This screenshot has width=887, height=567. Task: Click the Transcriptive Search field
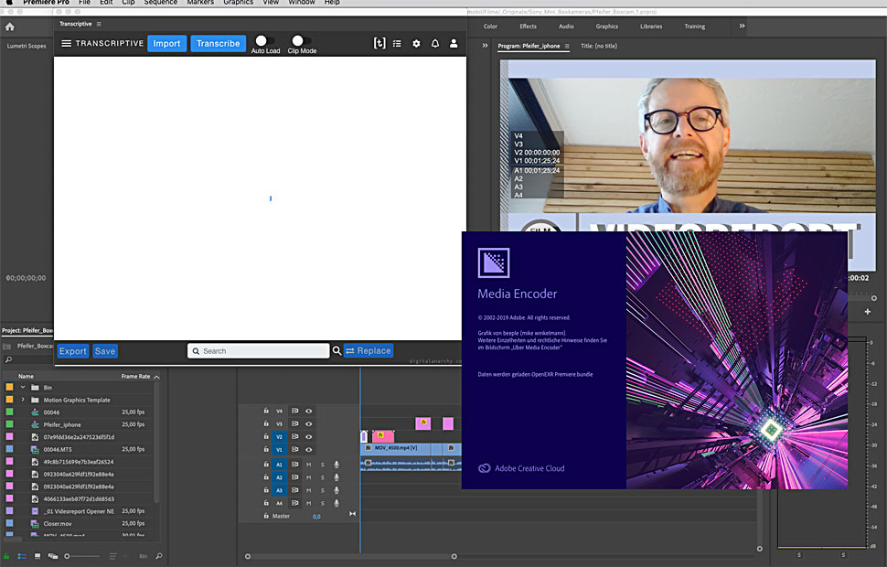coord(259,351)
